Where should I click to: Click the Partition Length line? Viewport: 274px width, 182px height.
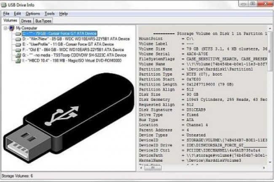coord(186,84)
